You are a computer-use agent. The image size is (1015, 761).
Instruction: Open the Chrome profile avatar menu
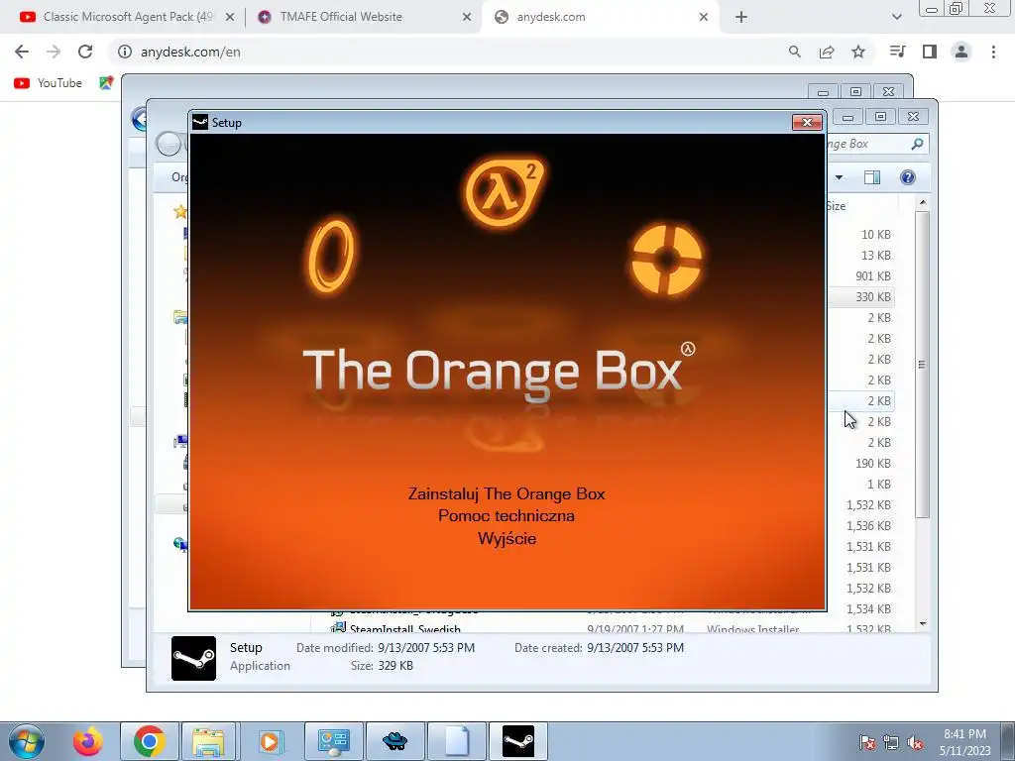[961, 52]
